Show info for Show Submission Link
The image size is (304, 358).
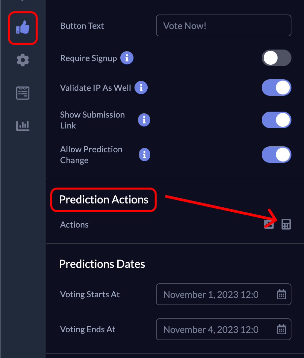144,120
